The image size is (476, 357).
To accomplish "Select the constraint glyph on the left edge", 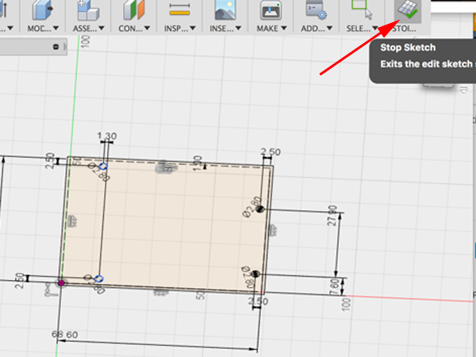I will [72, 221].
